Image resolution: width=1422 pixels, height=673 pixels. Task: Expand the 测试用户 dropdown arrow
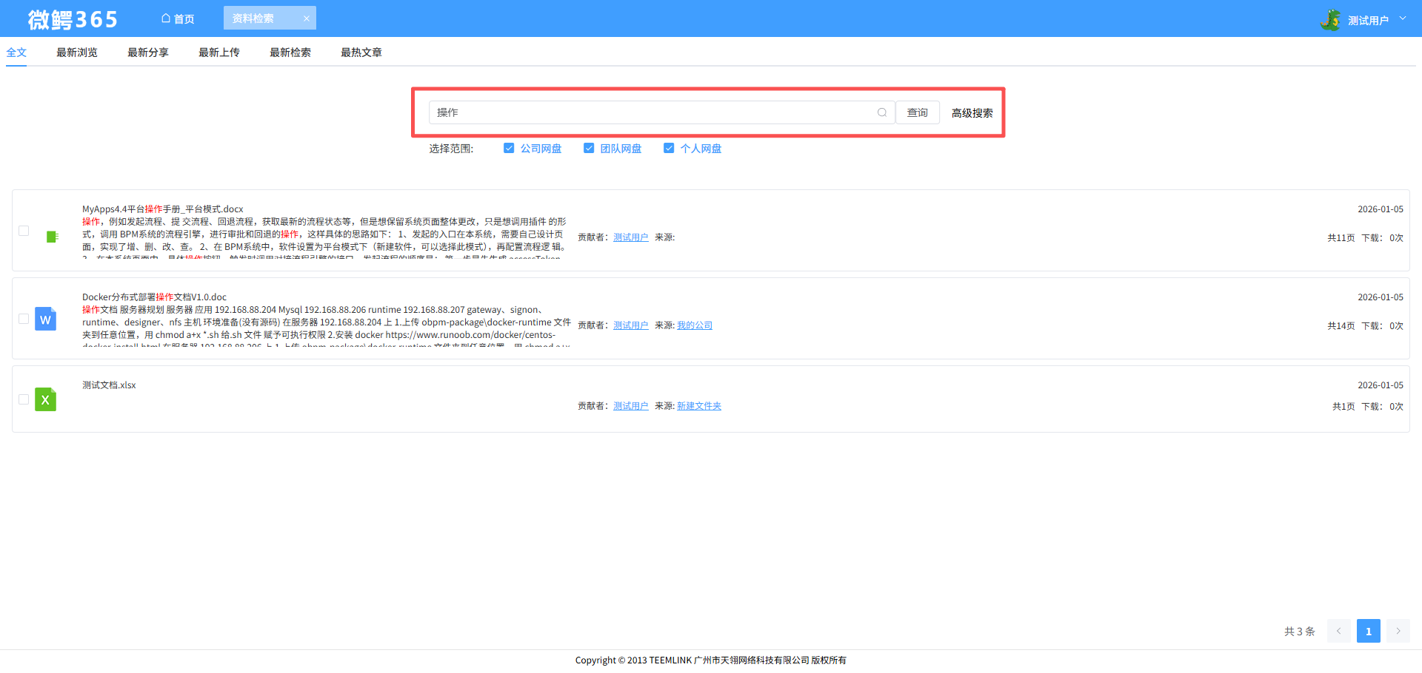[1403, 18]
